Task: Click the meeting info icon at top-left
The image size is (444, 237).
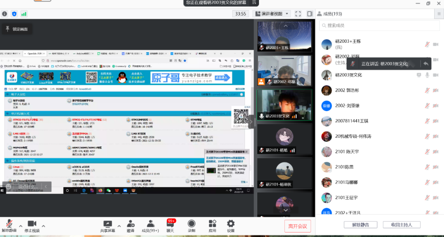Action: [5, 14]
